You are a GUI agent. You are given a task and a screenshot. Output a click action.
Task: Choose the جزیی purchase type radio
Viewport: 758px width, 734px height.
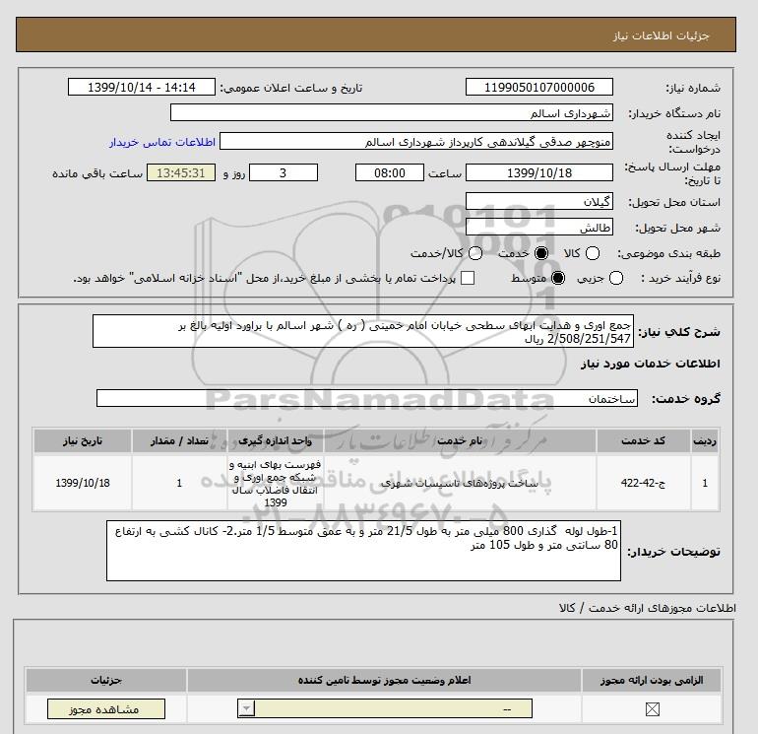616,278
